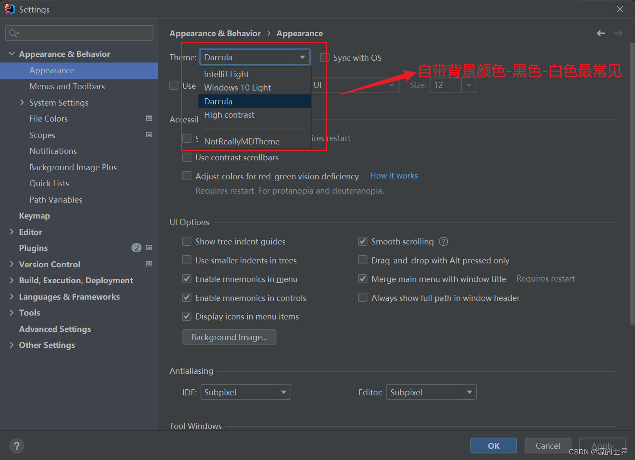Viewport: 635px width, 460px height.
Task: Open the How it works link
Action: coord(394,175)
